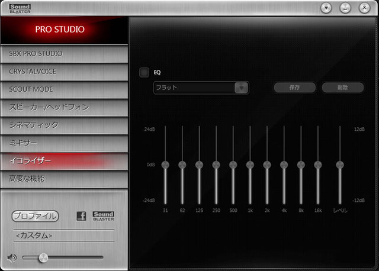Click the フラット preset combo box field

(201, 88)
